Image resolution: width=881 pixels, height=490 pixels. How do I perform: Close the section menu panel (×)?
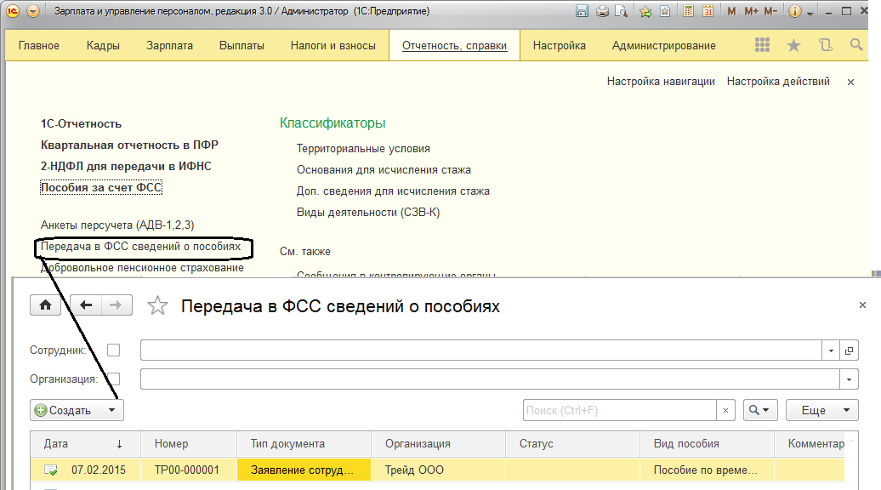(850, 82)
